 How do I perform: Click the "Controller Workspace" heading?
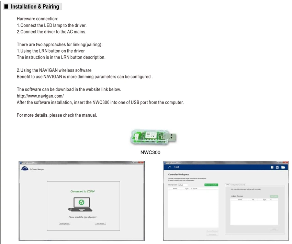[x=178, y=174]
